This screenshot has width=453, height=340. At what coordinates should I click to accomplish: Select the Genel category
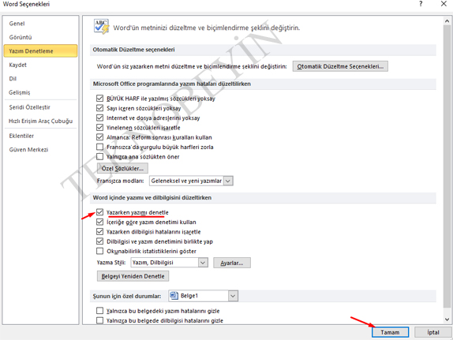point(40,24)
